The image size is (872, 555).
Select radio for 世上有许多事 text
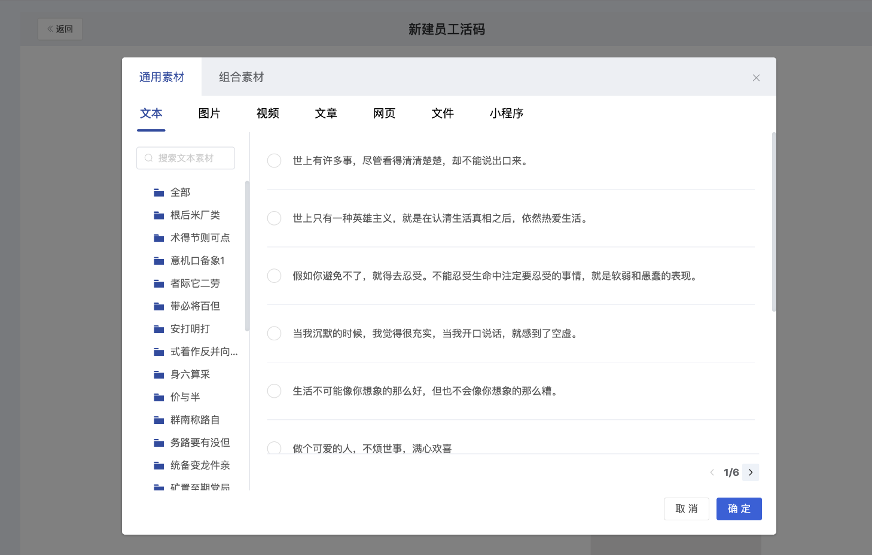274,161
